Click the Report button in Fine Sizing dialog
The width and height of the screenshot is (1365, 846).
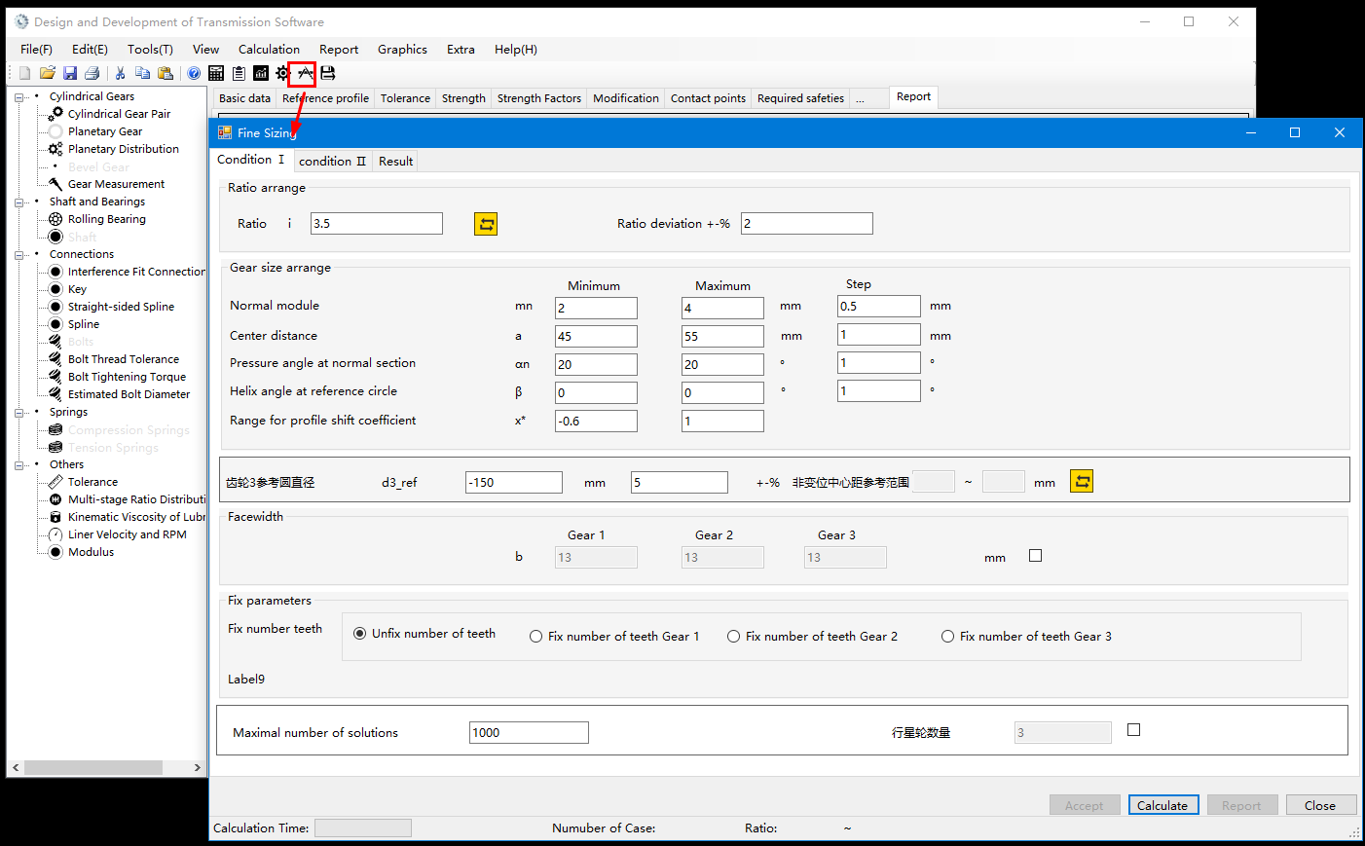point(1241,805)
